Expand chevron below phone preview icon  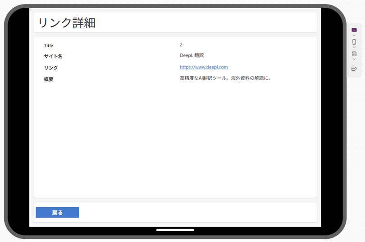click(x=354, y=47)
